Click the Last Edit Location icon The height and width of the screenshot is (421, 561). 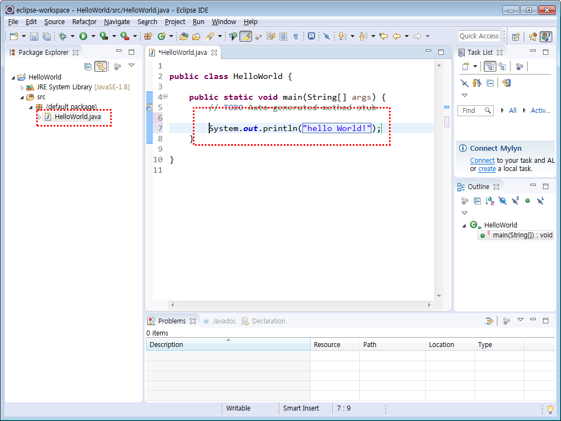pos(383,36)
